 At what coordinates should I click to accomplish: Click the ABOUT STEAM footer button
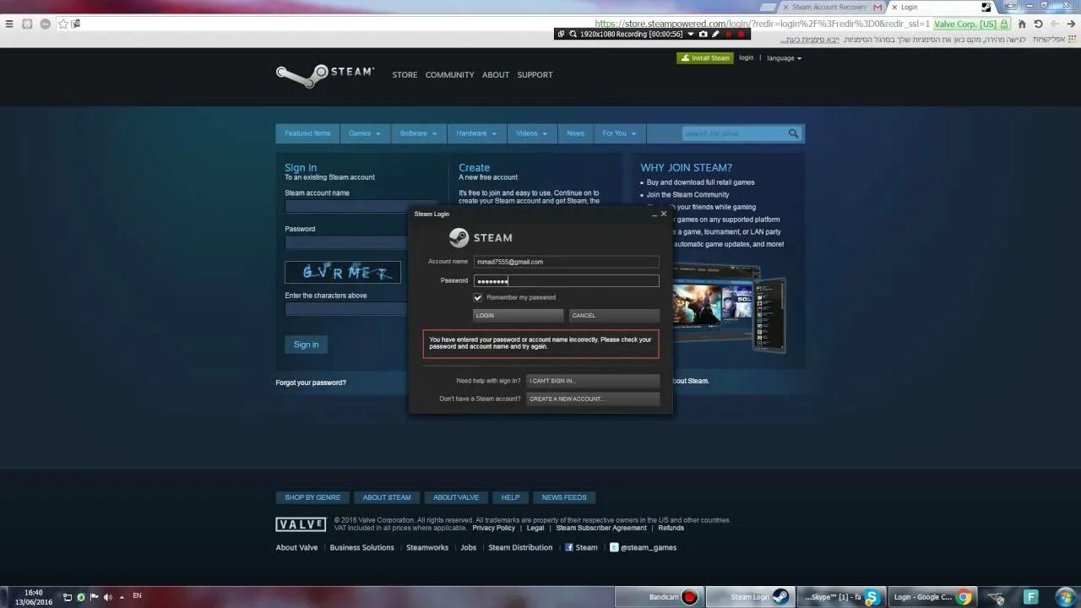(387, 497)
